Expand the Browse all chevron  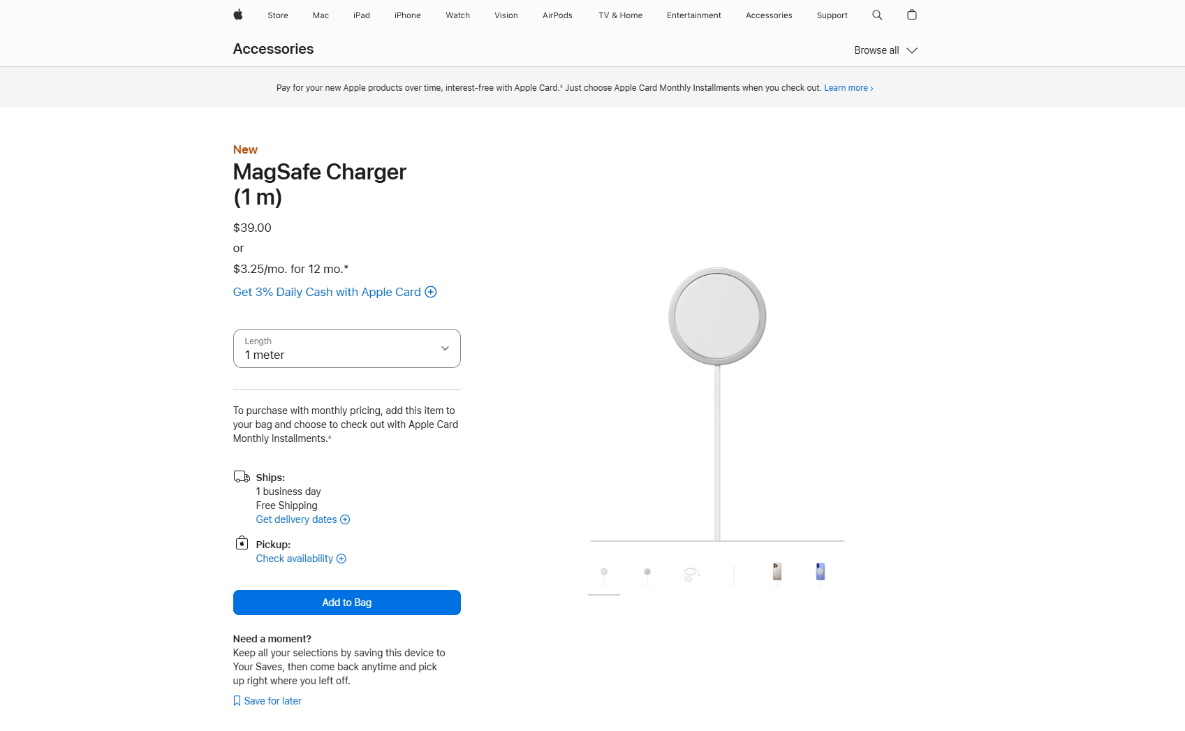[x=912, y=50]
